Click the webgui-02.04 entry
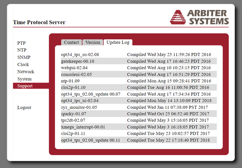The height and width of the screenshot is (168, 242). [74, 68]
